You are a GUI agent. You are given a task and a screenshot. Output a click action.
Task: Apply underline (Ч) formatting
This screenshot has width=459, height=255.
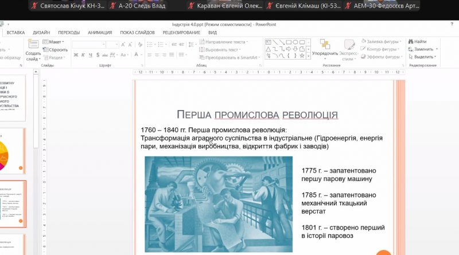point(91,55)
